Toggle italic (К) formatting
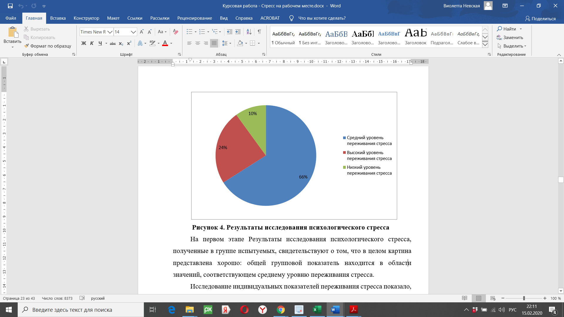 92,43
